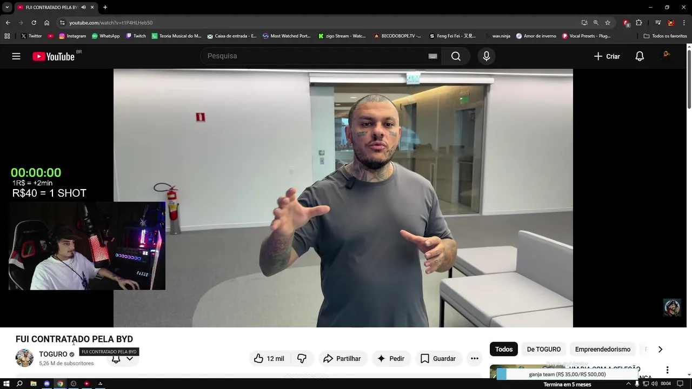The height and width of the screenshot is (389, 692).
Task: Dislike the video with thumbs down
Action: 302,359
